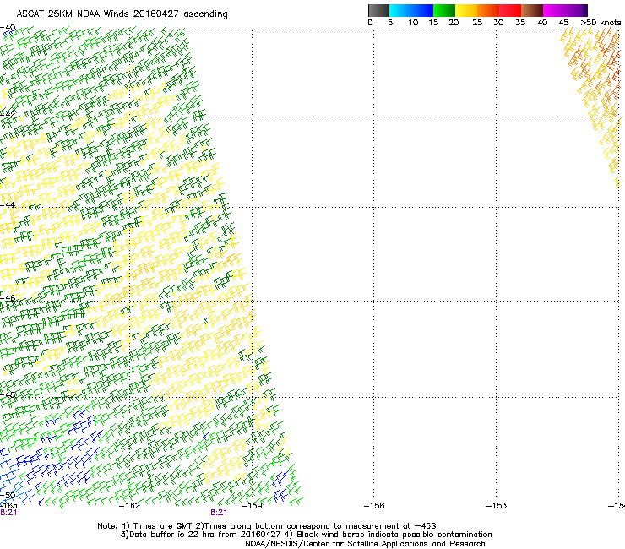The width and height of the screenshot is (625, 549).
Task: Click the yellow 20-25 knots color band
Action: point(466,10)
